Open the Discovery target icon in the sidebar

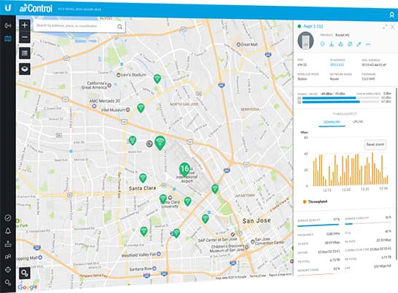point(8,270)
